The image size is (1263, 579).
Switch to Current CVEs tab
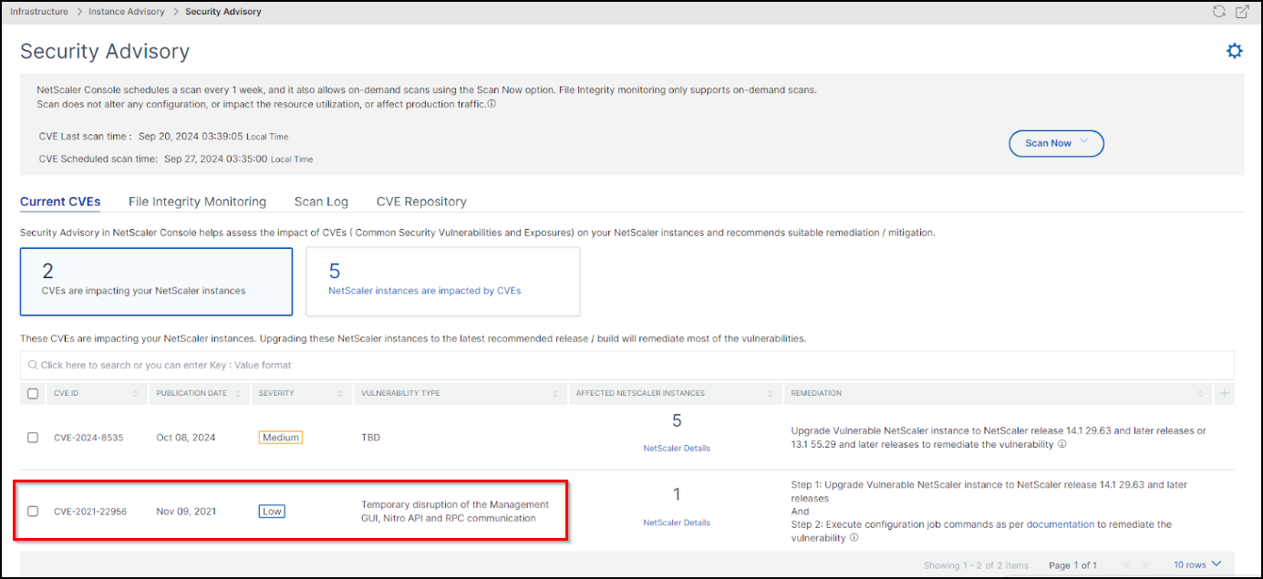(x=60, y=202)
